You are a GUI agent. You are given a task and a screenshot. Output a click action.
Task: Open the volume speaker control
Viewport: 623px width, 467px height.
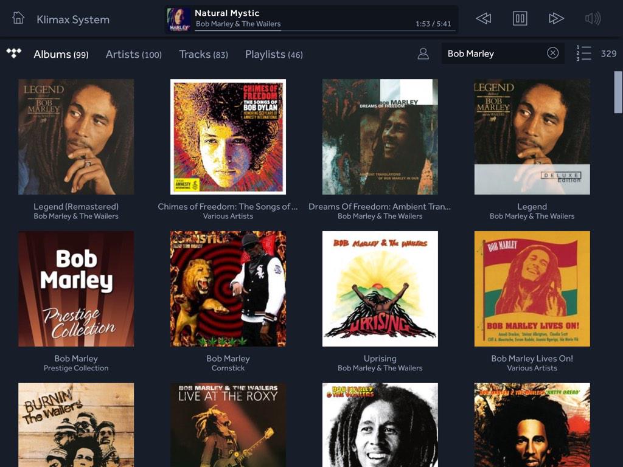coord(593,18)
